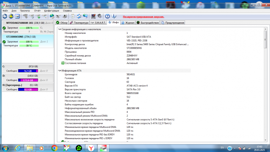
Task: Click the Всего секторов value 5860533168
Action: (x=132, y=93)
